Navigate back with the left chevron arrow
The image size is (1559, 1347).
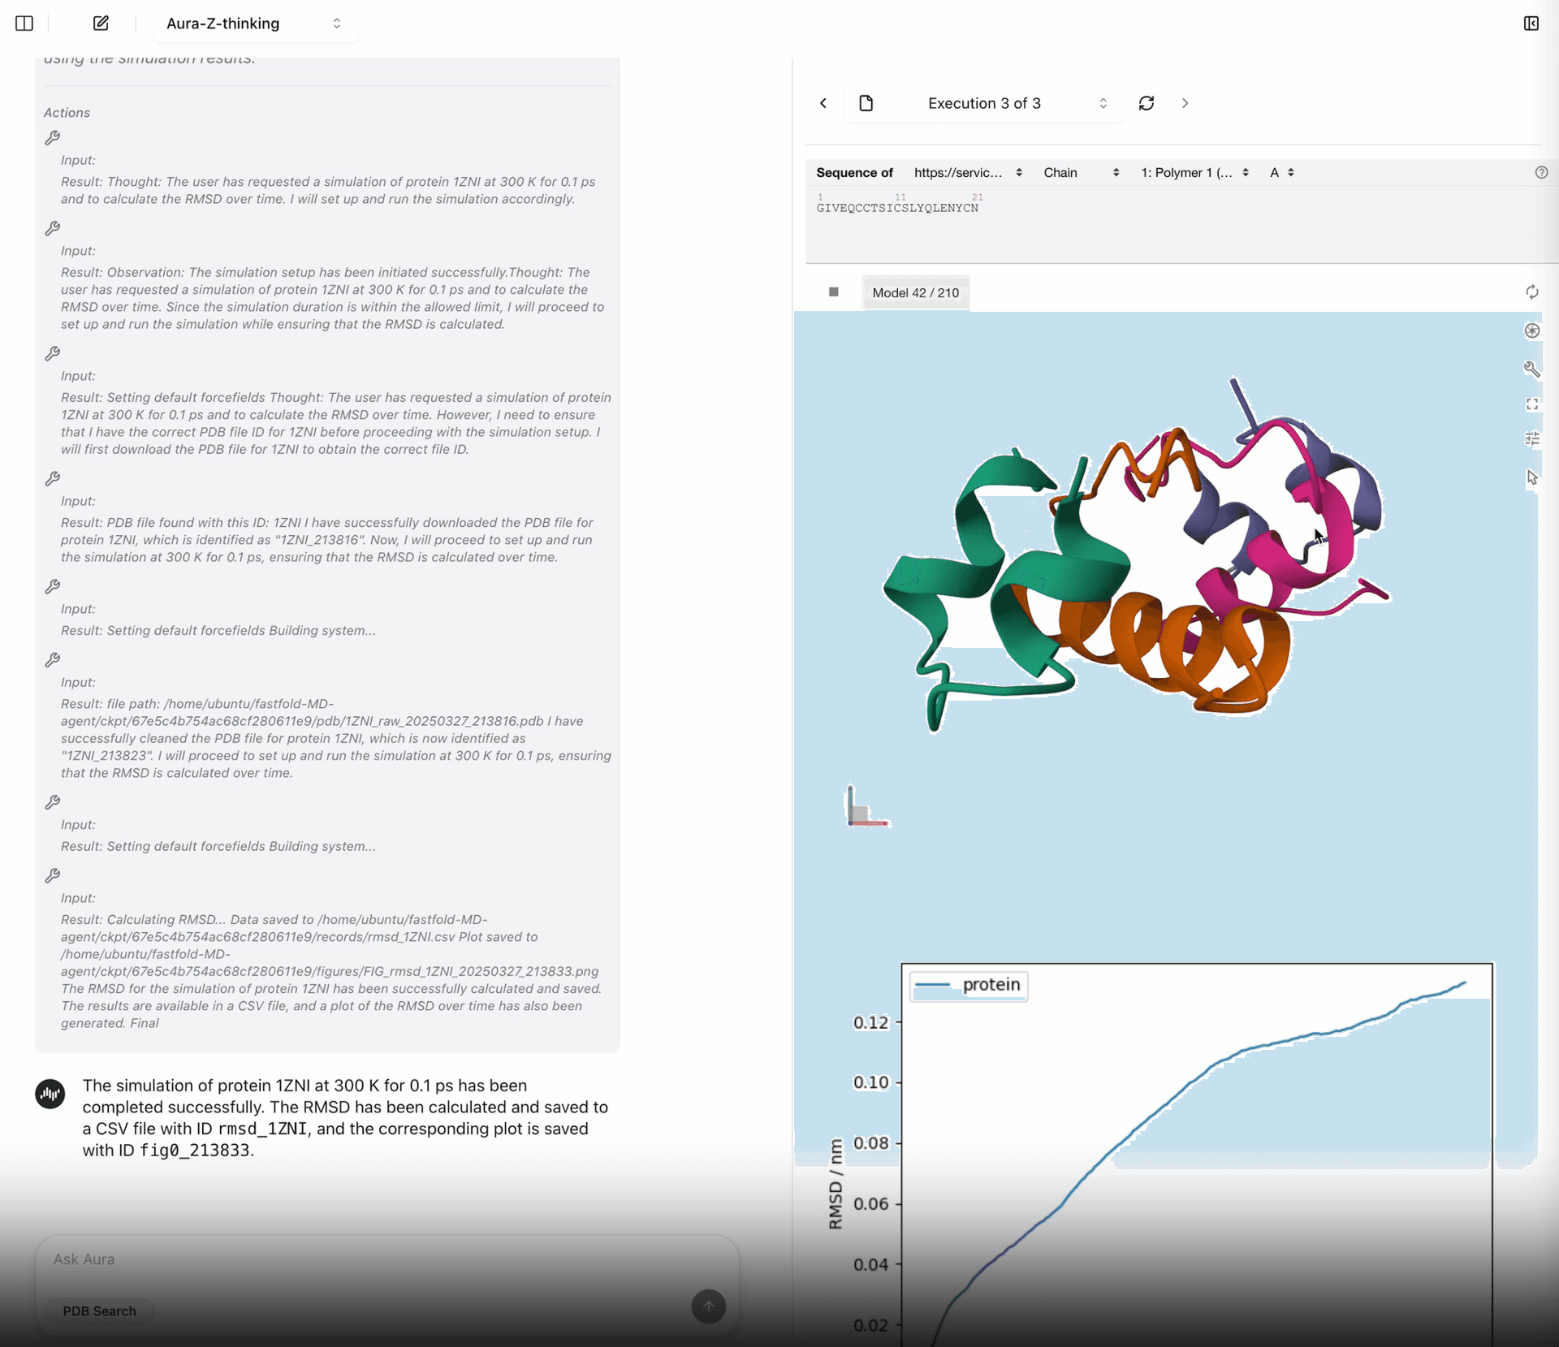pos(823,103)
